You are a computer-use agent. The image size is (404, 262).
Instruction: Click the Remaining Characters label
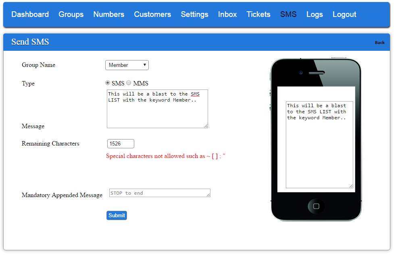pos(50,143)
